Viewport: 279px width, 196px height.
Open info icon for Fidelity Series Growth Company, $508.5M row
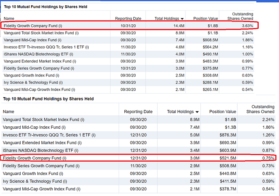(x=77, y=166)
